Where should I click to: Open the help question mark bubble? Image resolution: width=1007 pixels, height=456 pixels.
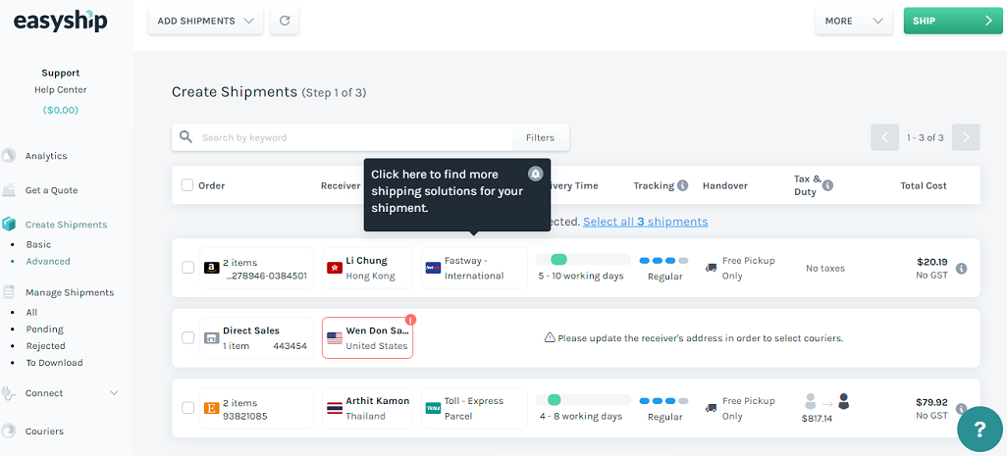(x=980, y=430)
